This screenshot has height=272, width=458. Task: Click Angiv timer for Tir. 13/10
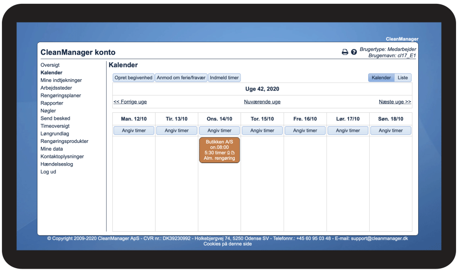(x=177, y=130)
